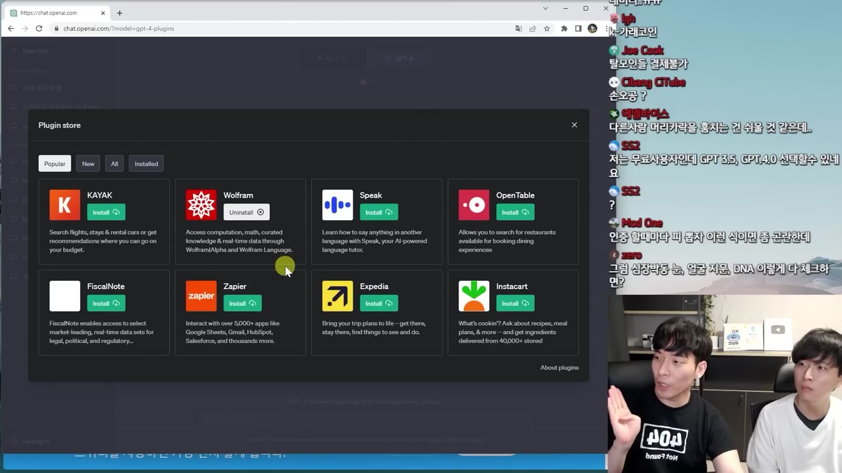Click the Zapier plugin description text
842x473 pixels.
coord(233,332)
